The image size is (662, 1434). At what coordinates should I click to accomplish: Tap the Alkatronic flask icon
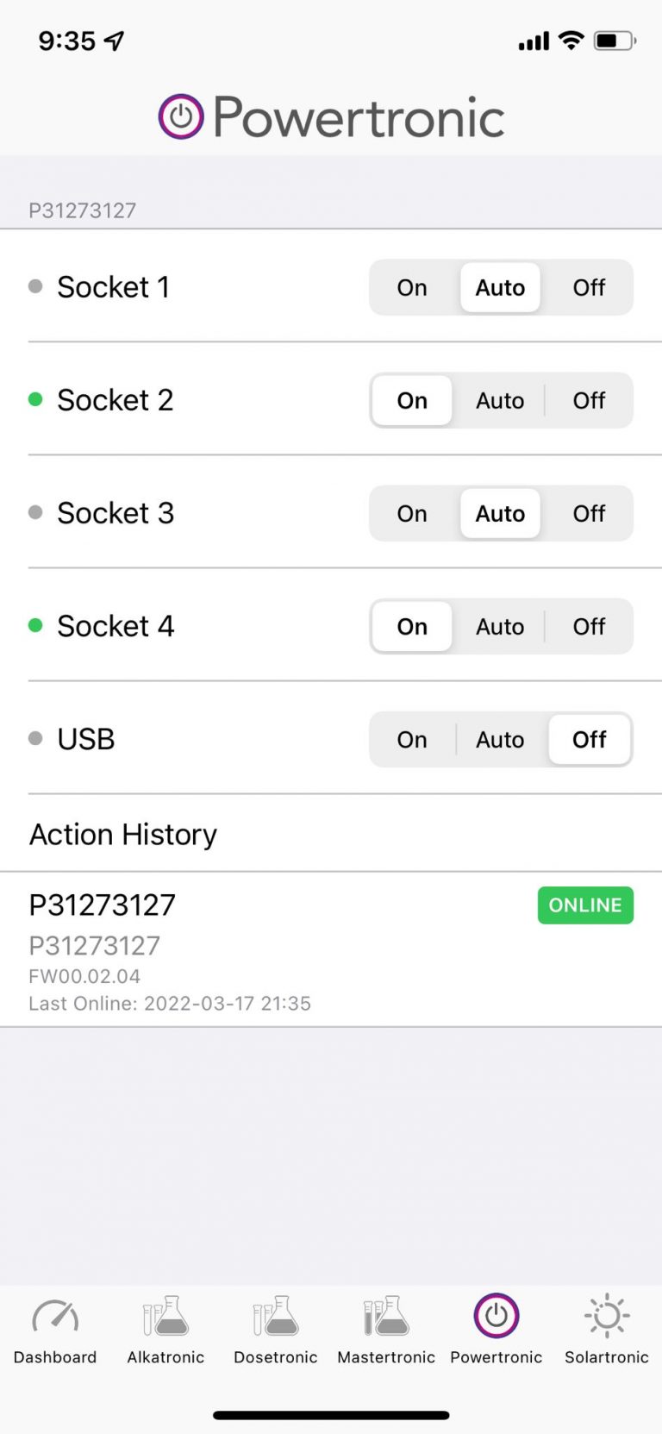[x=165, y=1317]
